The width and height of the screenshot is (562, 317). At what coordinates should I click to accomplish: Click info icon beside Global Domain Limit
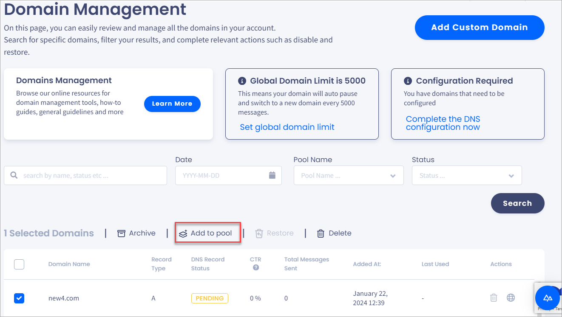[x=242, y=81]
